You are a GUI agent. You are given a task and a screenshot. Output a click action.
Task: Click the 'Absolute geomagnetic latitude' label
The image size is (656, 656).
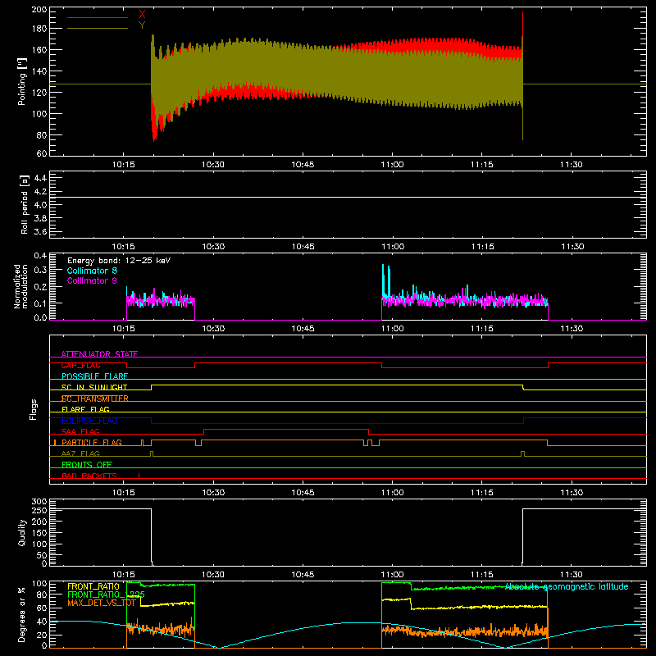pos(567,586)
